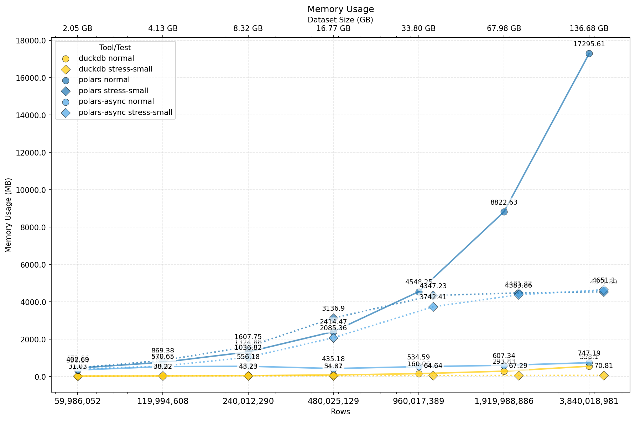Click the "Tool/Test" legend title
The height and width of the screenshot is (421, 635).
click(x=115, y=48)
